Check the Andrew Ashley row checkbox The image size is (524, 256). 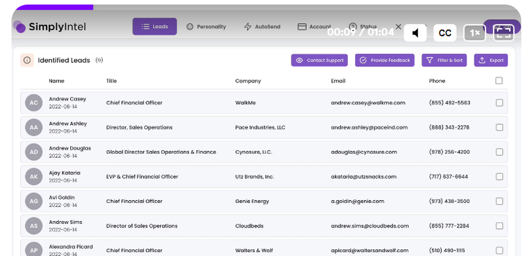pyautogui.click(x=499, y=128)
